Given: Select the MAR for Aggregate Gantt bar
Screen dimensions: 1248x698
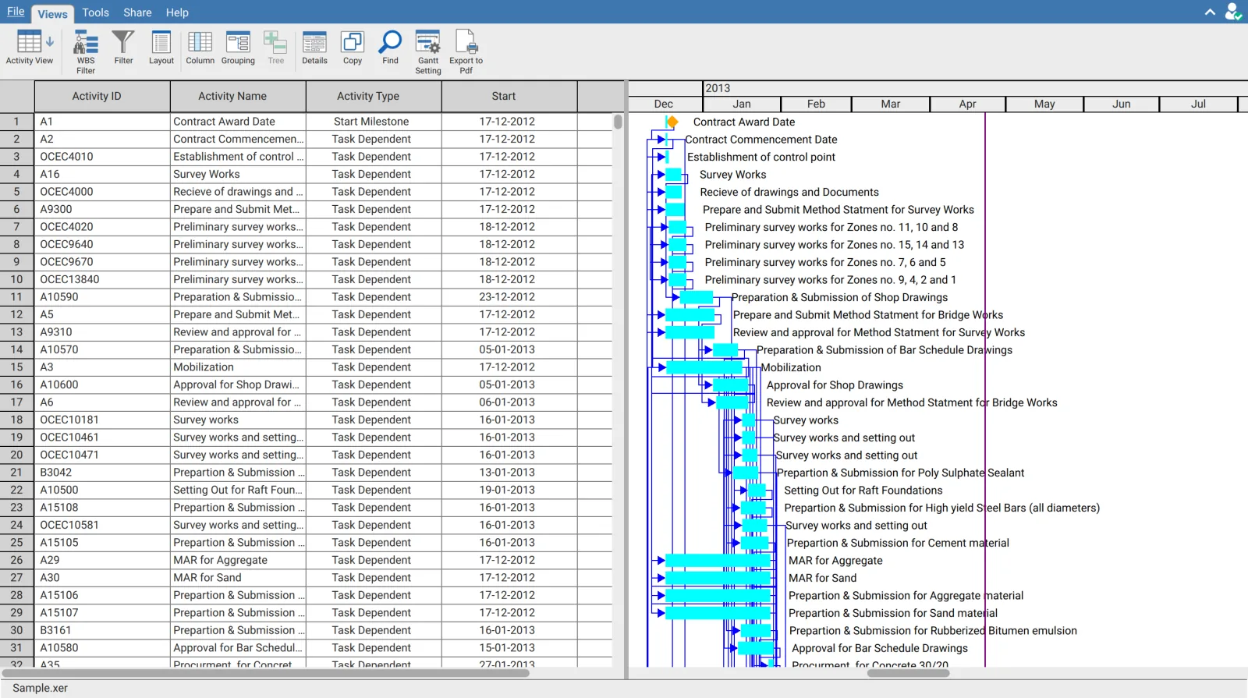Looking at the screenshot, I should [718, 561].
